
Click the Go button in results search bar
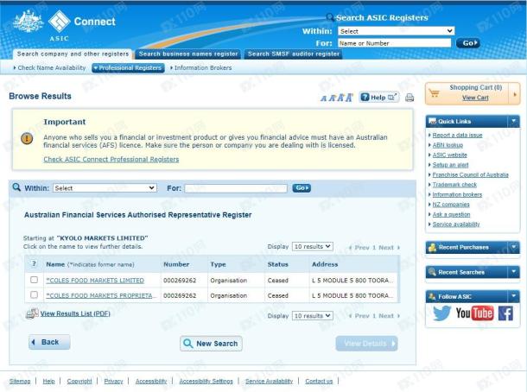tap(302, 187)
